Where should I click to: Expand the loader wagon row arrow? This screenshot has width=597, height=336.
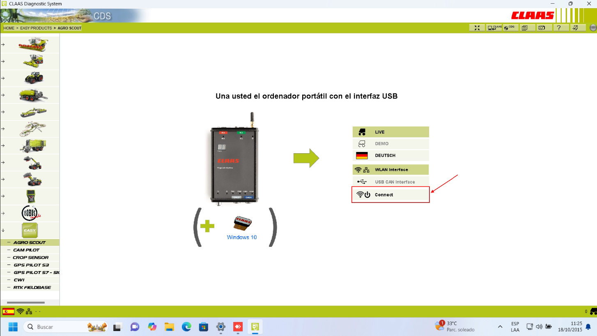[3, 145]
